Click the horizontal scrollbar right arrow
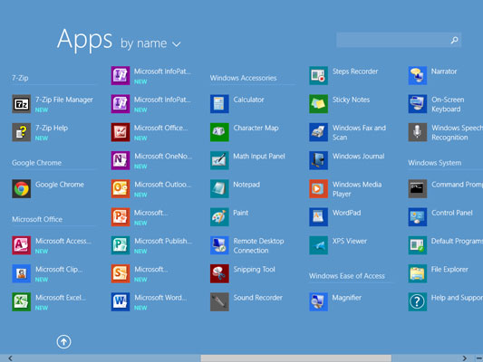Viewport: 483px width, 362px height. tap(465, 358)
